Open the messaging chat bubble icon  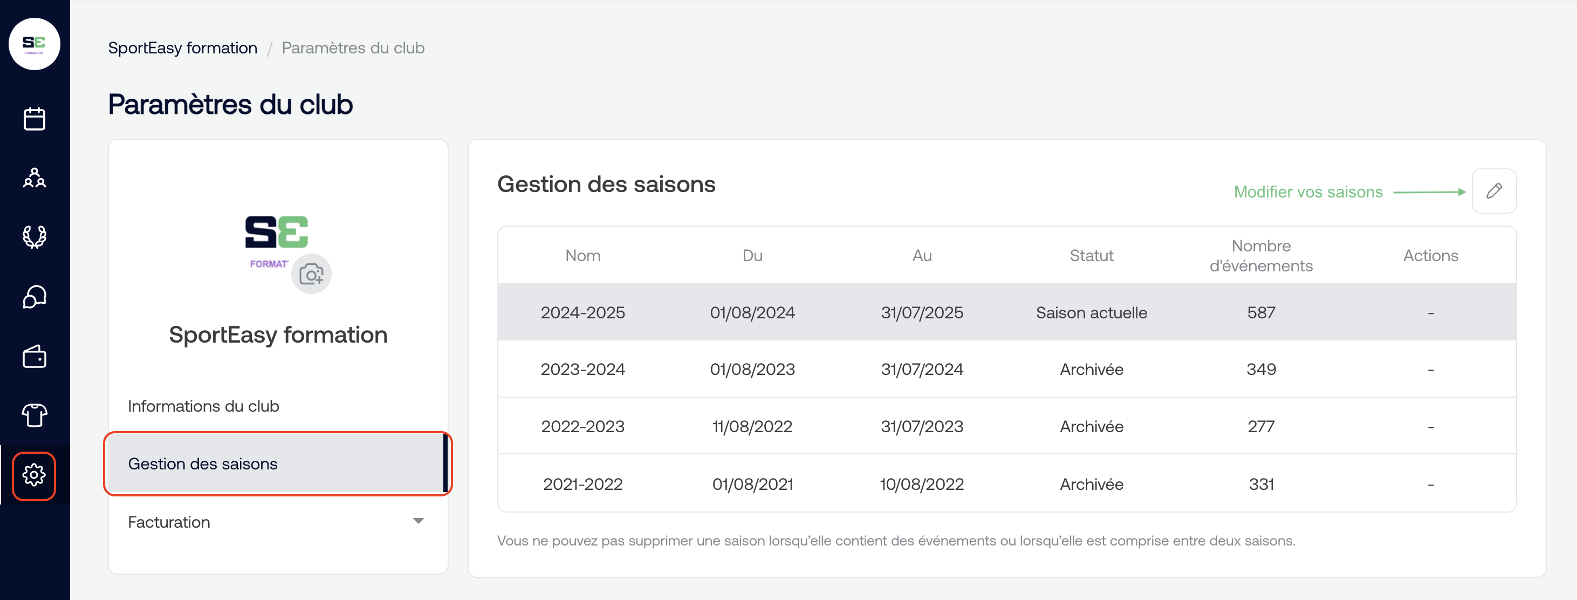pyautogui.click(x=35, y=297)
